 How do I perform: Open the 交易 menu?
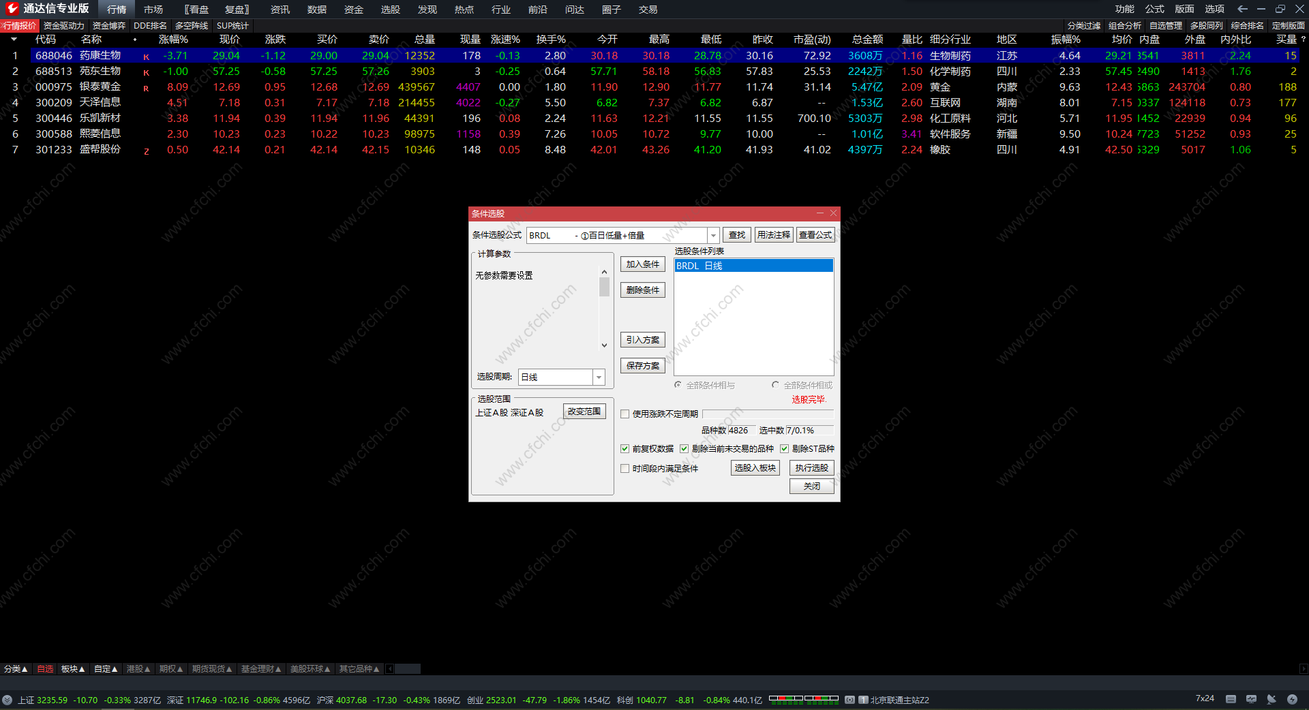tap(648, 10)
